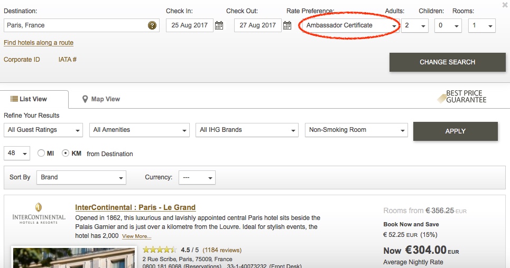510x268 pixels.
Task: Click the APPLY filter button
Action: pos(455,131)
